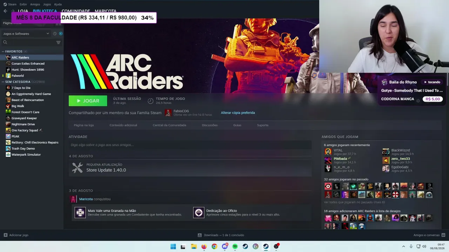Viewport: 449px width, 252px height.
Task: Open the Jogos e Softwares filter dropdown
Action: tap(26, 34)
